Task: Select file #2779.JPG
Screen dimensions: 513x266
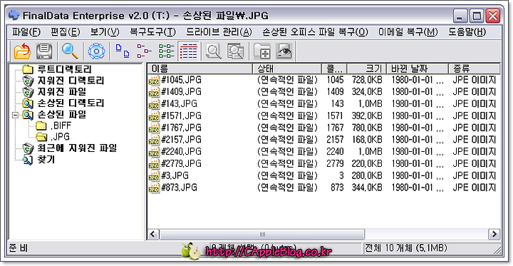Action: 181,163
